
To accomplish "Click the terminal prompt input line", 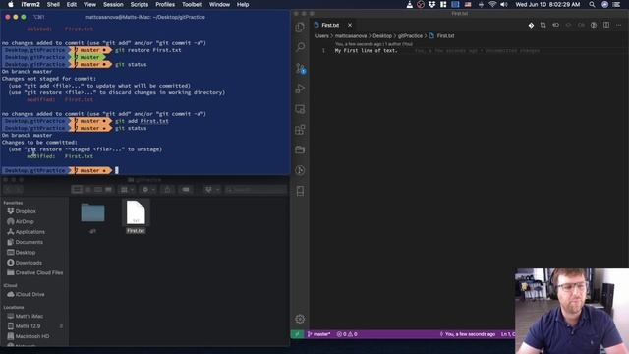I will pos(144,170).
